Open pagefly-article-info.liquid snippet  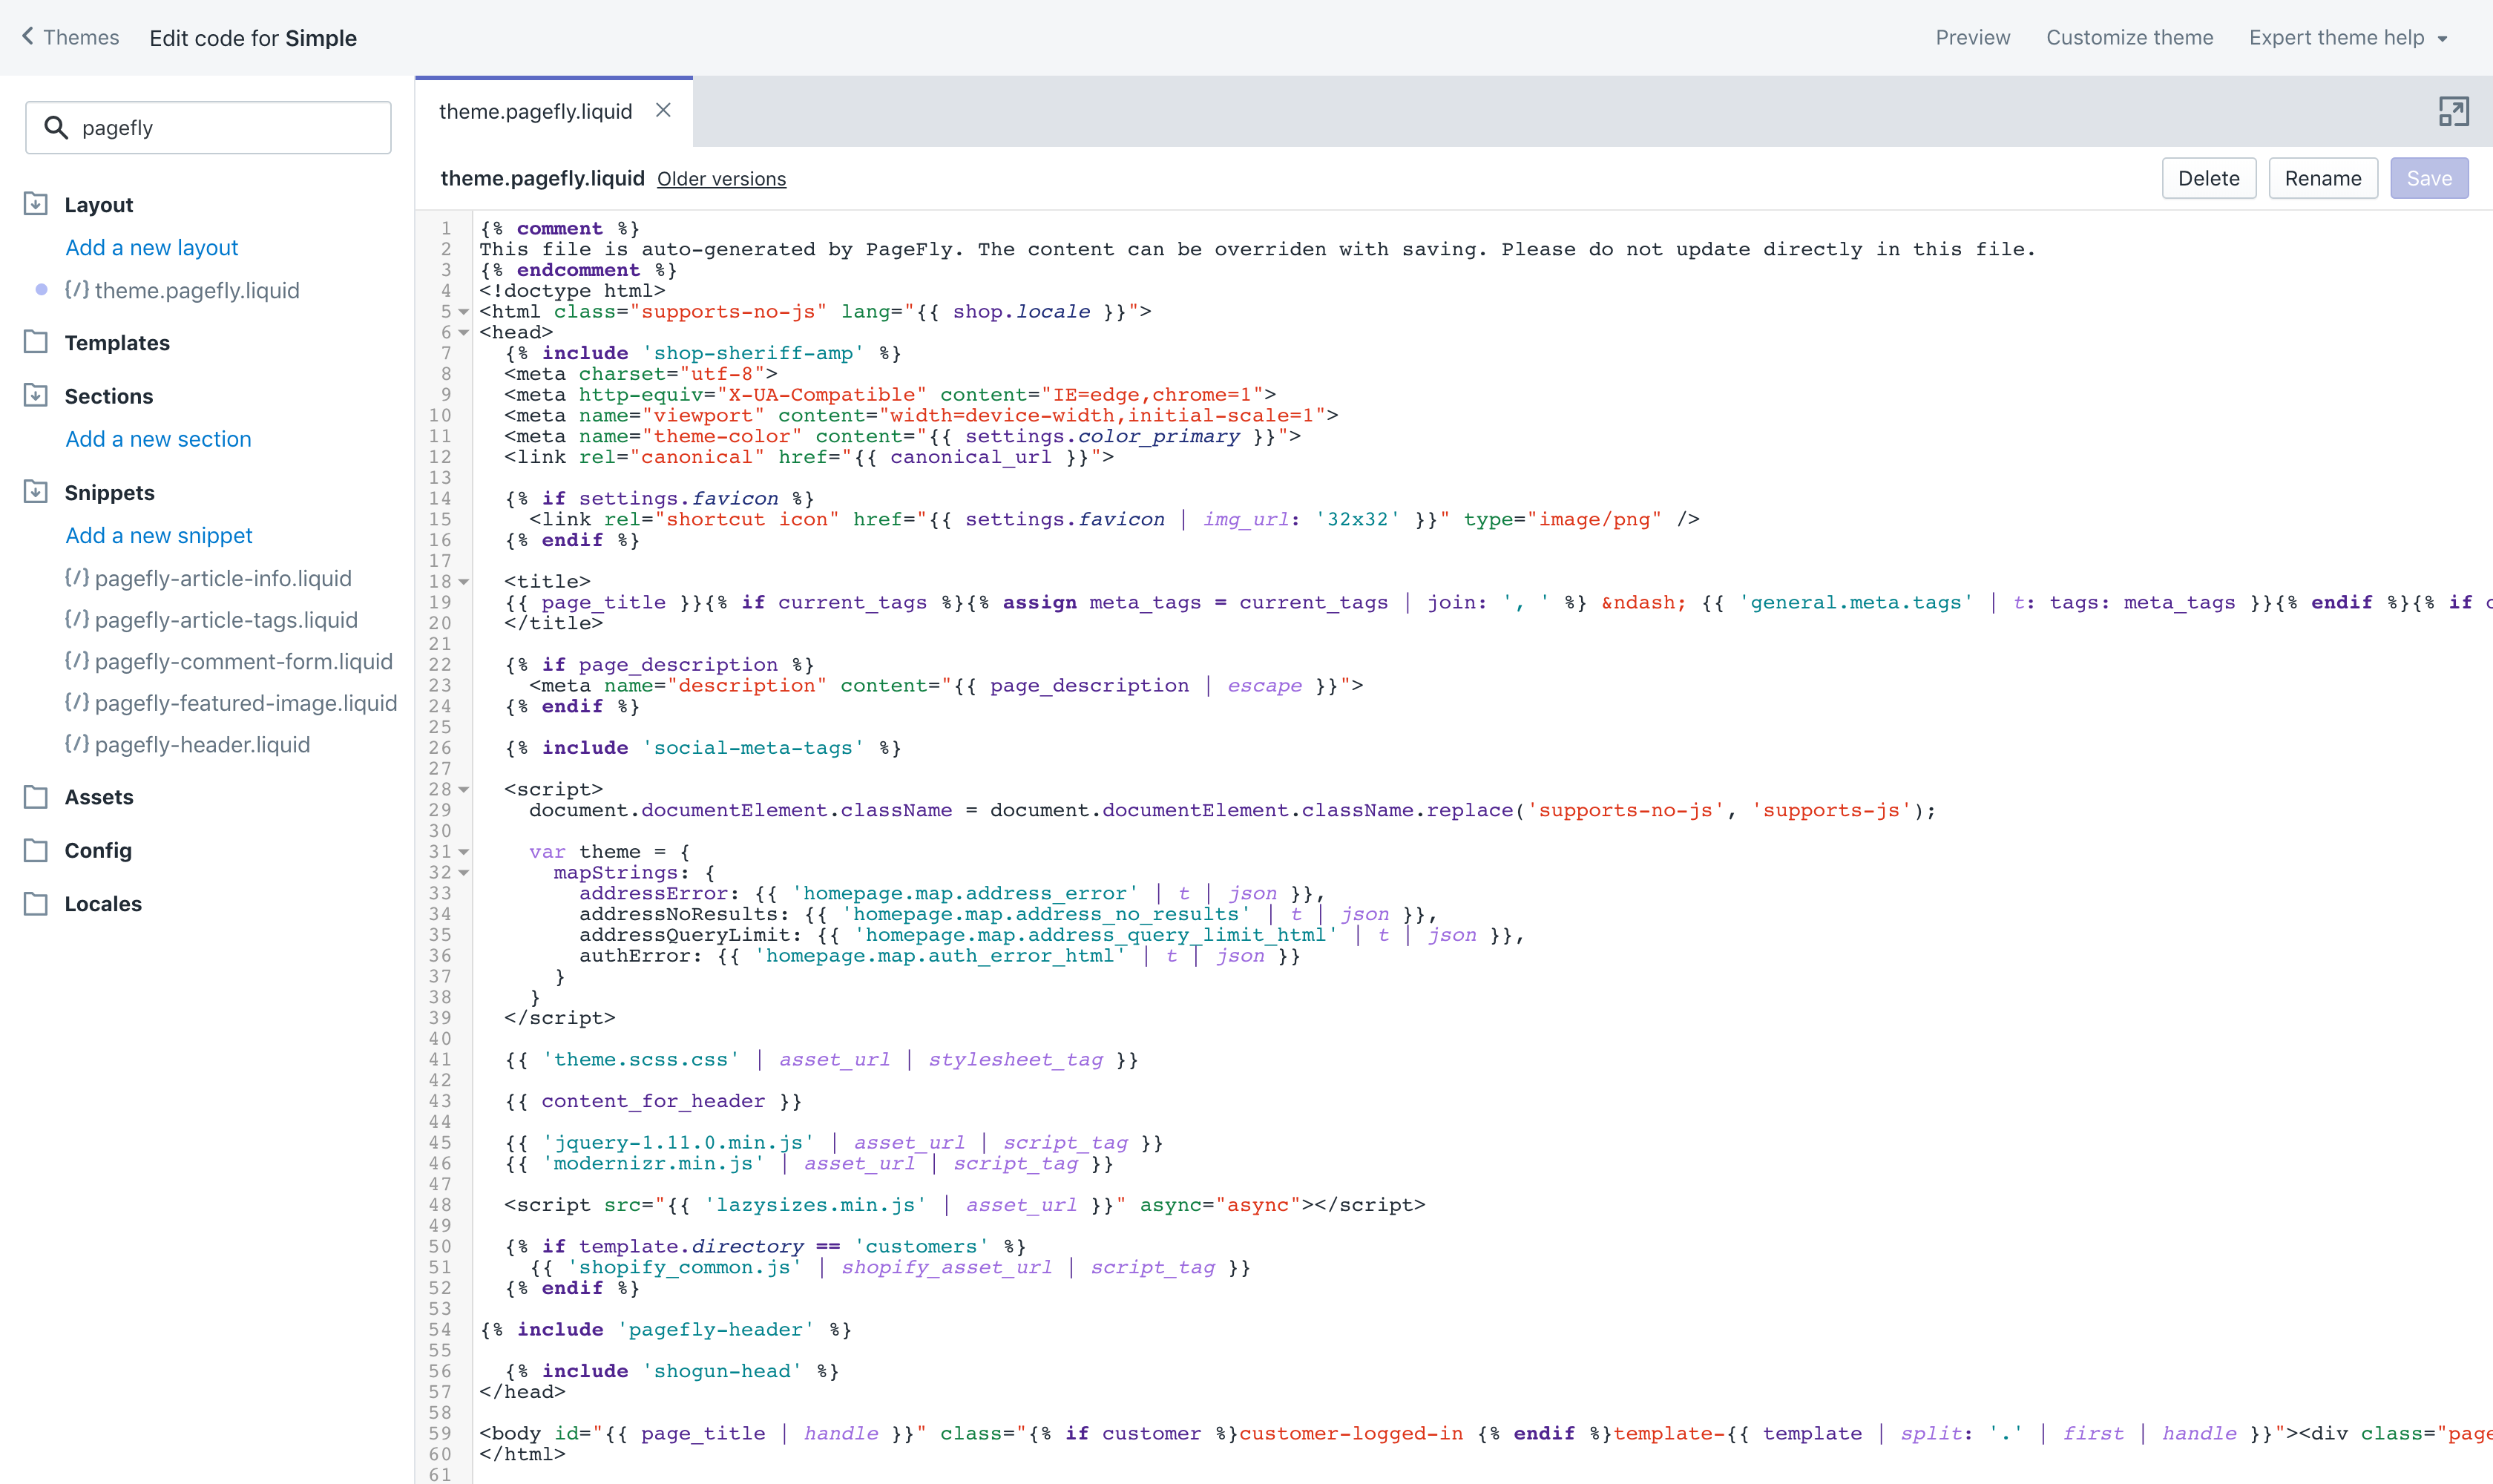tap(223, 578)
